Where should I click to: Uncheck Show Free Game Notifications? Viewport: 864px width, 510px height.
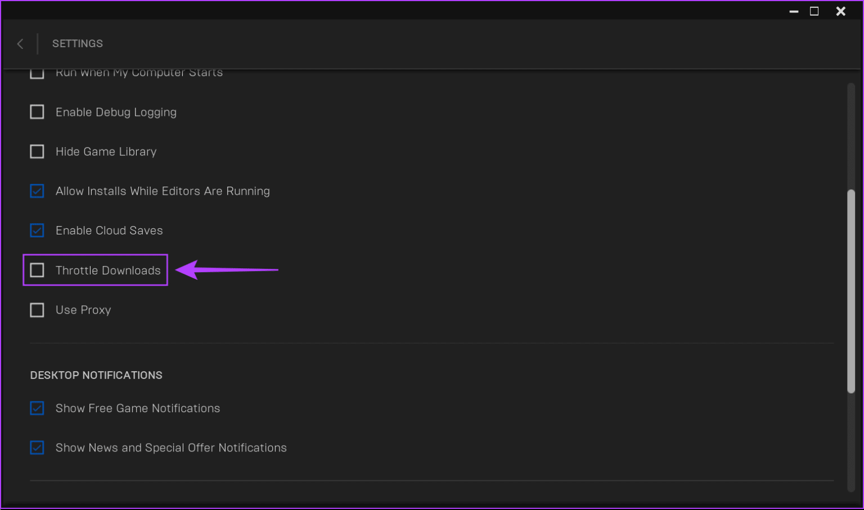(37, 408)
